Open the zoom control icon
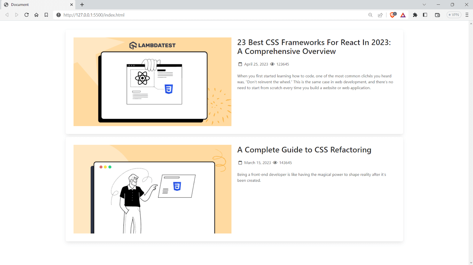The image size is (473, 265). [370, 15]
